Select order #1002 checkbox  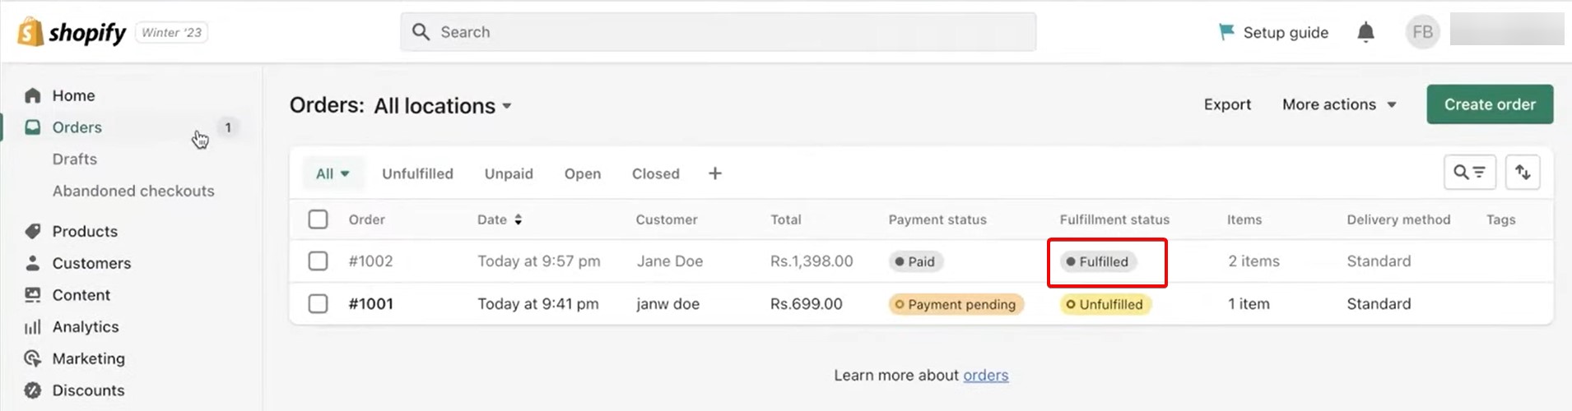(318, 261)
